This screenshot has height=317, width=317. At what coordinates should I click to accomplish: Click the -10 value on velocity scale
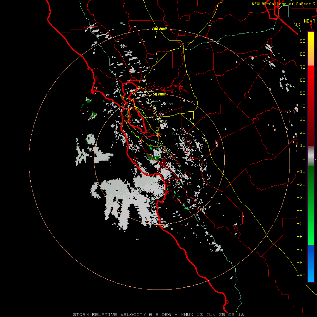(301, 172)
